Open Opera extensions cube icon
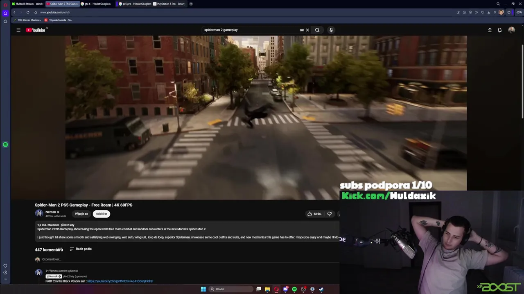The width and height of the screenshot is (524, 294). pos(509,12)
